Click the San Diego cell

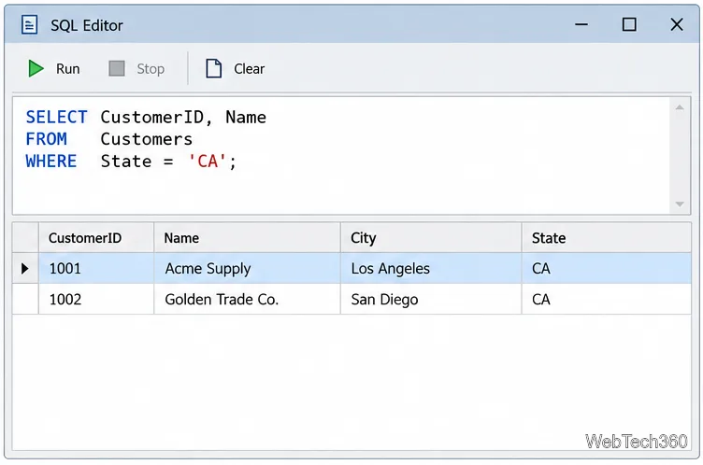(x=431, y=299)
